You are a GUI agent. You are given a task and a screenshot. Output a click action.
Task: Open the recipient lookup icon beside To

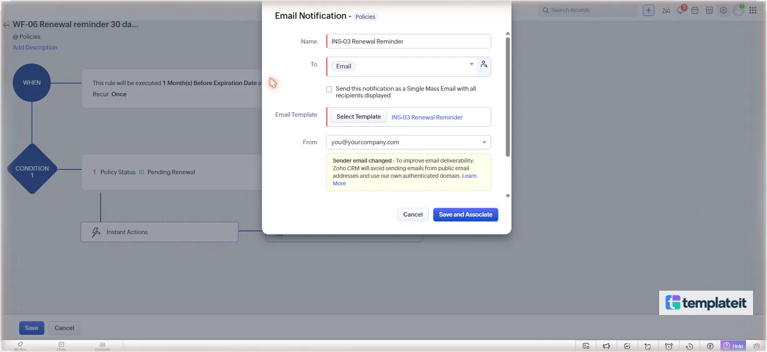coord(484,65)
